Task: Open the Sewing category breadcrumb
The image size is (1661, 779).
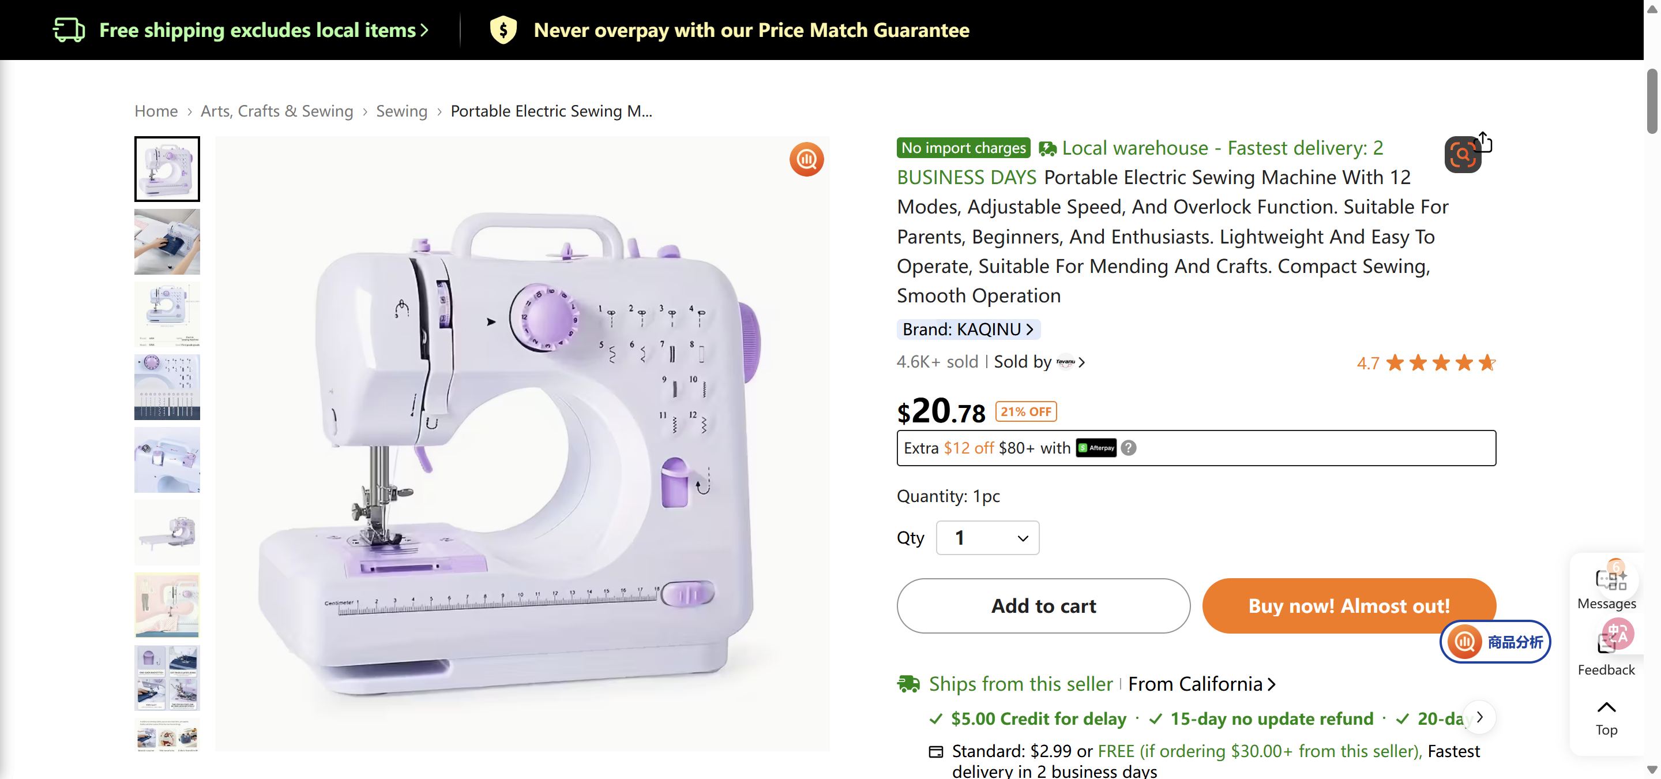Action: click(401, 111)
